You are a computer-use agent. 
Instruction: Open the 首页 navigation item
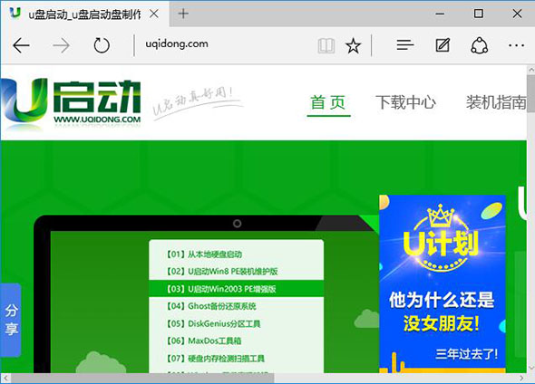coord(328,102)
